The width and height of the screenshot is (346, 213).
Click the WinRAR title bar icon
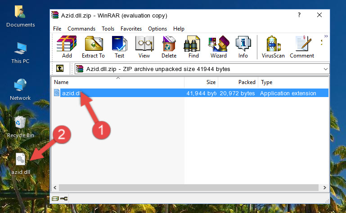coord(55,15)
